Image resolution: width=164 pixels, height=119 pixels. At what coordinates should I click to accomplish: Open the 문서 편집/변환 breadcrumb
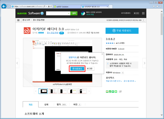[39, 20]
